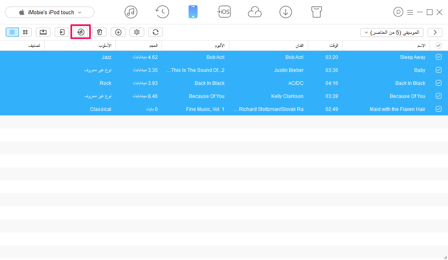Switch to grid thumbnail view
The image size is (448, 260).
(25, 32)
